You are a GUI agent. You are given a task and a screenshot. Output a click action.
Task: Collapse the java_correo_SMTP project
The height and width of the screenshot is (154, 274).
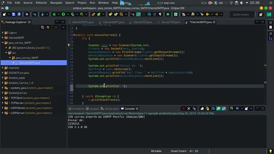[x=3, y=43]
